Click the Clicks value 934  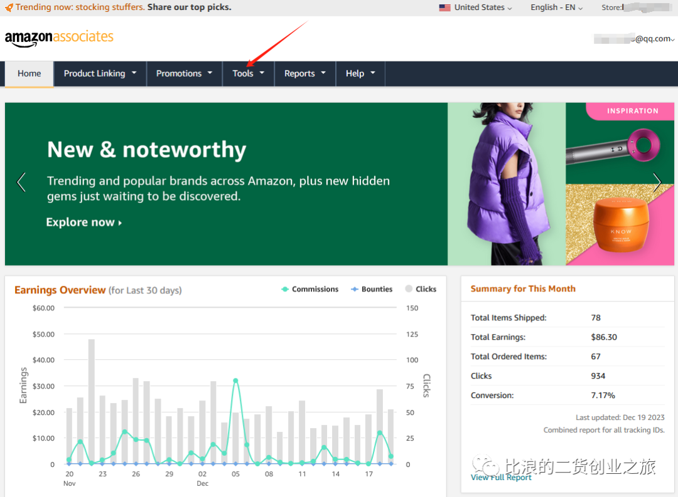pos(598,376)
